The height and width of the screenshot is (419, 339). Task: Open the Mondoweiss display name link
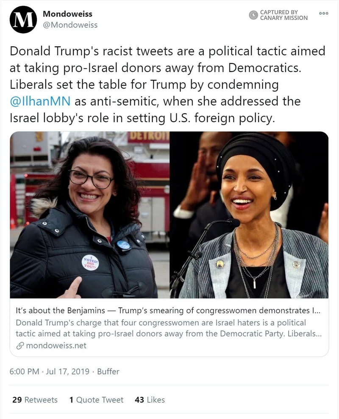pos(67,14)
